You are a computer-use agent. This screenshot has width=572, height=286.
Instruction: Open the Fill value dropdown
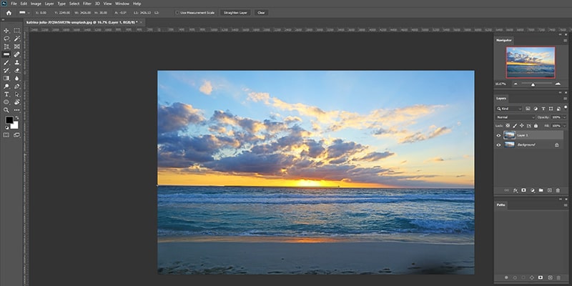(x=564, y=126)
